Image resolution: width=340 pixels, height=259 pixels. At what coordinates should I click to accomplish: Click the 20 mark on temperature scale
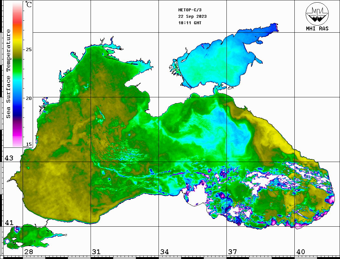[x=28, y=98]
